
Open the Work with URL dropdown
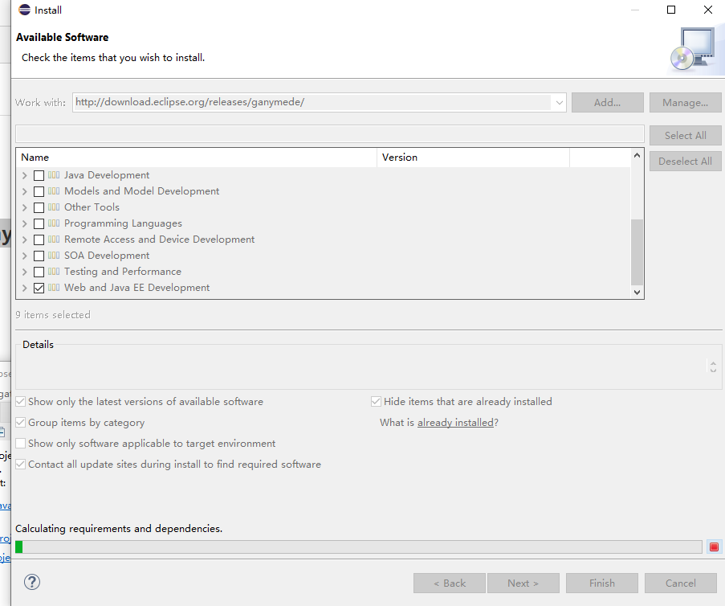coord(558,103)
